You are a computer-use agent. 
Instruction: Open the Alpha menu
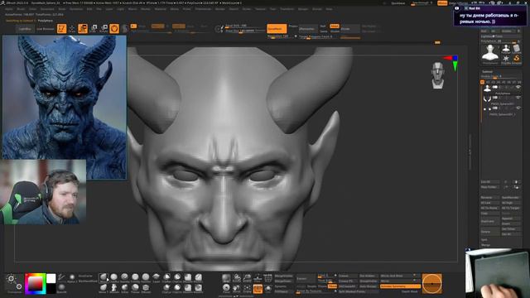click(9, 9)
